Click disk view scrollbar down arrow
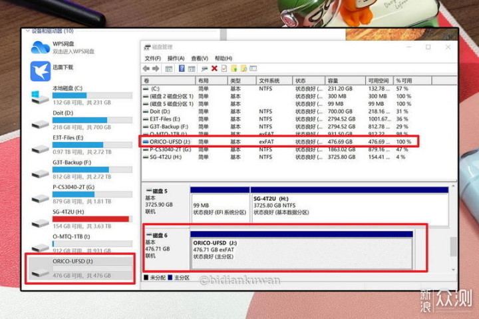Image resolution: width=479 pixels, height=319 pixels. click(x=453, y=270)
